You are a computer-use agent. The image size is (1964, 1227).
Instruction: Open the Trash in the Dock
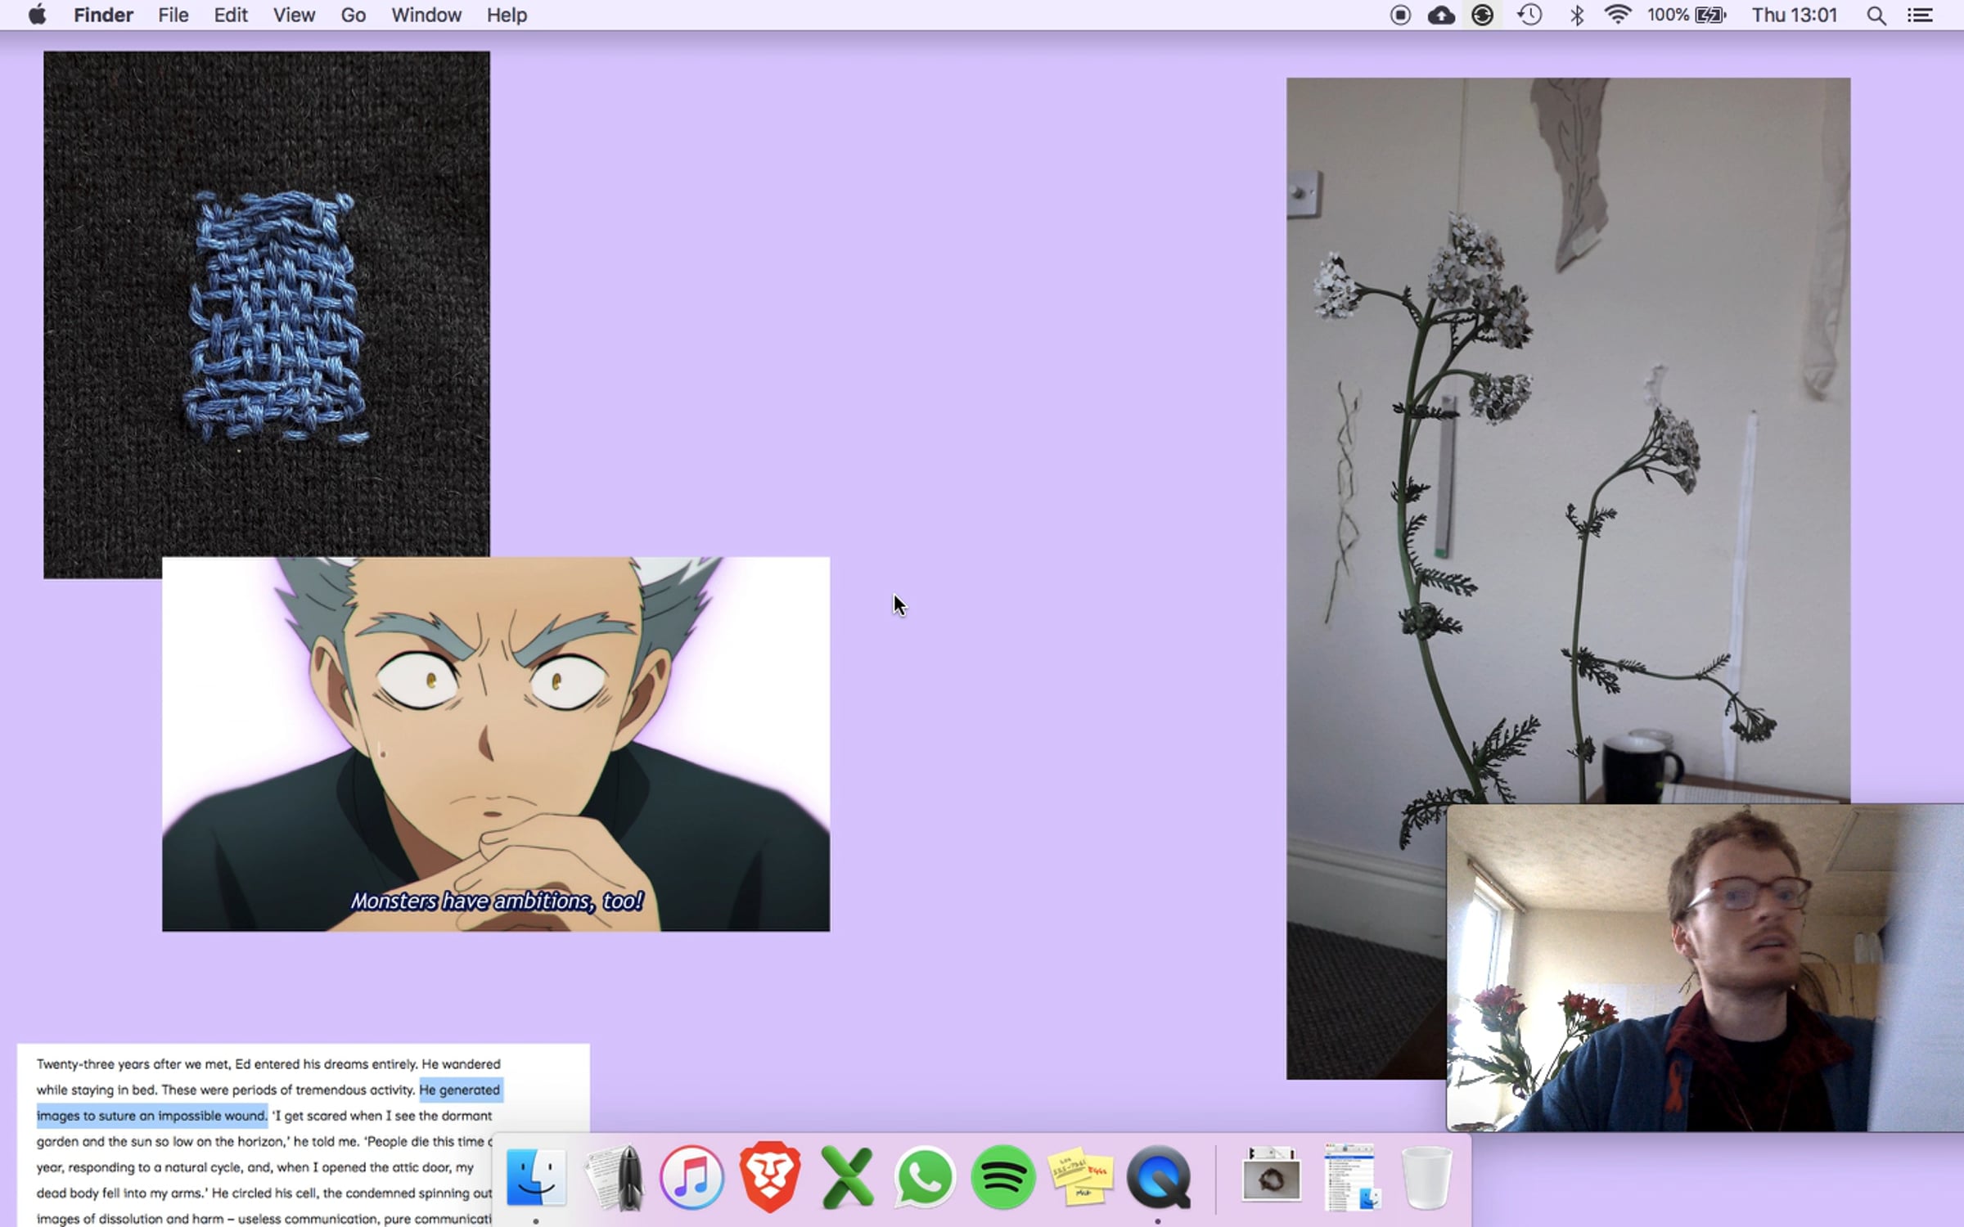[1427, 1177]
